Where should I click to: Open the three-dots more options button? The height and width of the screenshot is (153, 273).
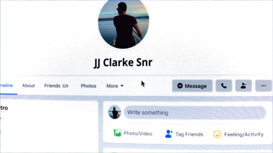coord(264,86)
